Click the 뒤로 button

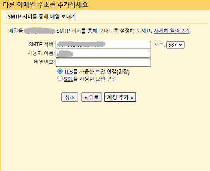91,97
